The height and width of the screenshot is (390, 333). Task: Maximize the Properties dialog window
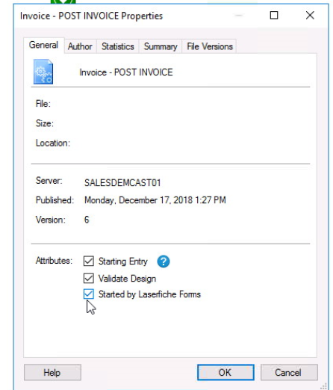[274, 16]
